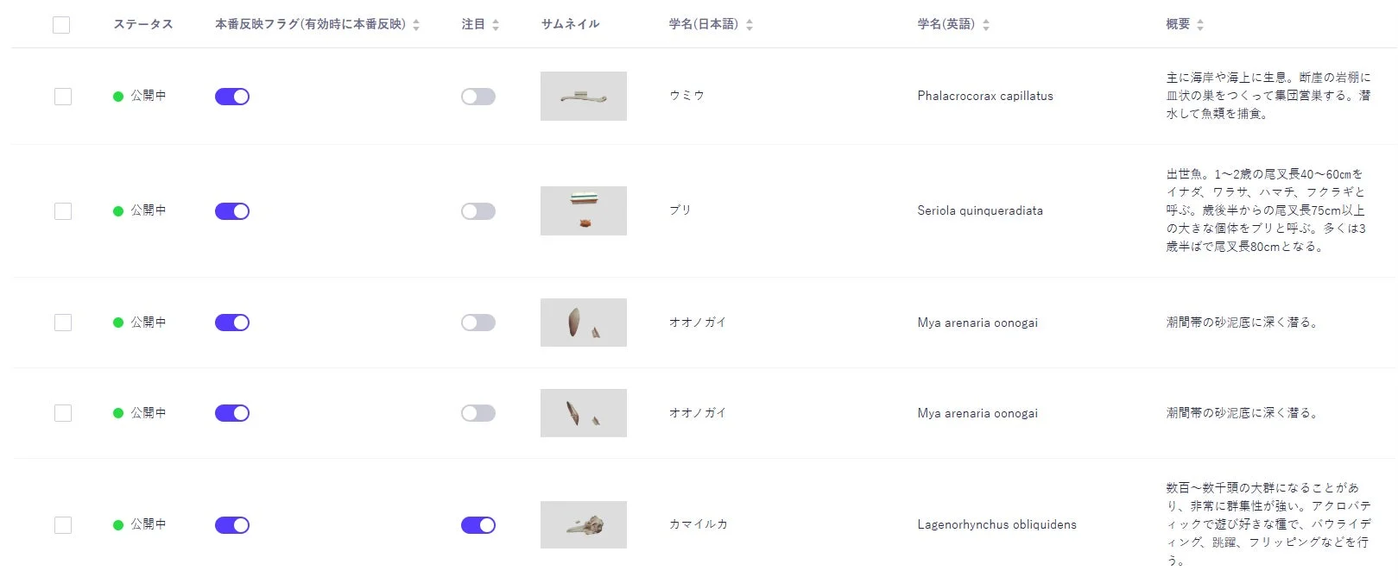
Task: Click the green status dot in the カマイルカ row
Action: click(117, 524)
